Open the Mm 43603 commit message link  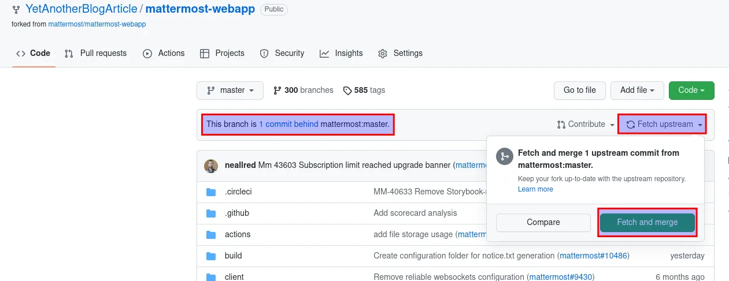coord(354,165)
